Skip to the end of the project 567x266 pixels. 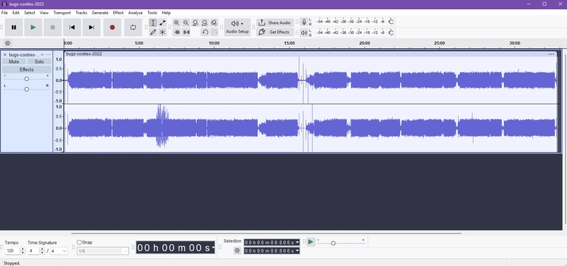click(91, 28)
